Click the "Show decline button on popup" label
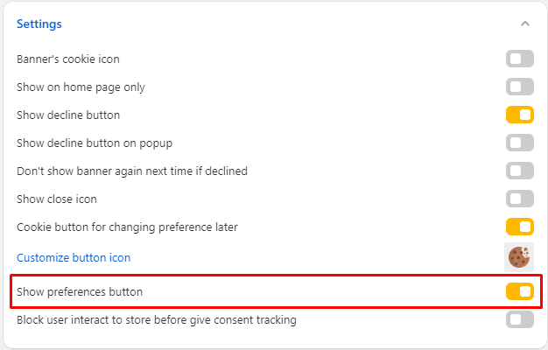 pos(101,143)
